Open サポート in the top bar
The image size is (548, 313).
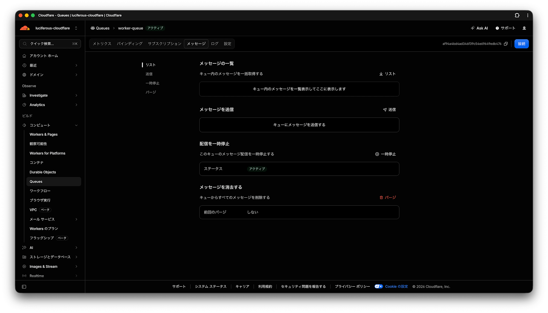pos(506,28)
